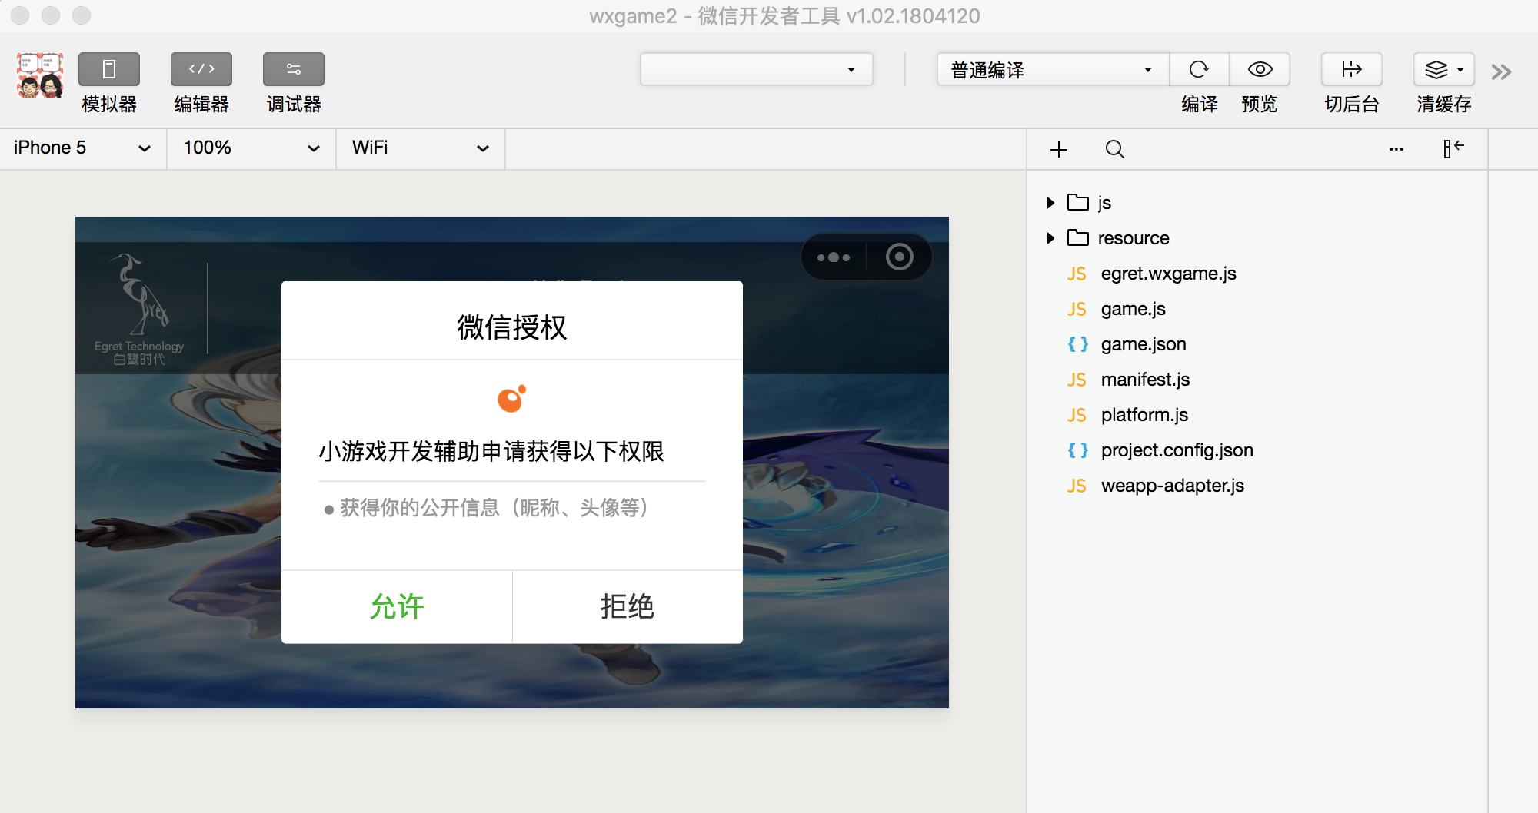1538x813 pixels.
Task: Click the file tree search icon
Action: (1114, 149)
